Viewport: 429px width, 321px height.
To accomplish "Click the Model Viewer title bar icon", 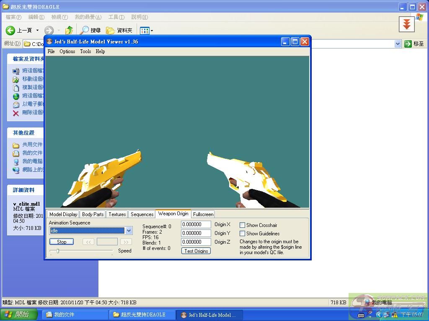I will tap(49, 42).
